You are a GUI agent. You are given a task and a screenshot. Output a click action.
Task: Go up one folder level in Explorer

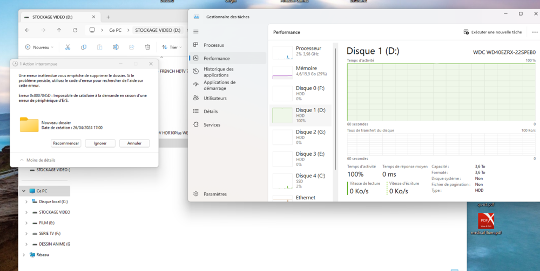pyautogui.click(x=59, y=30)
